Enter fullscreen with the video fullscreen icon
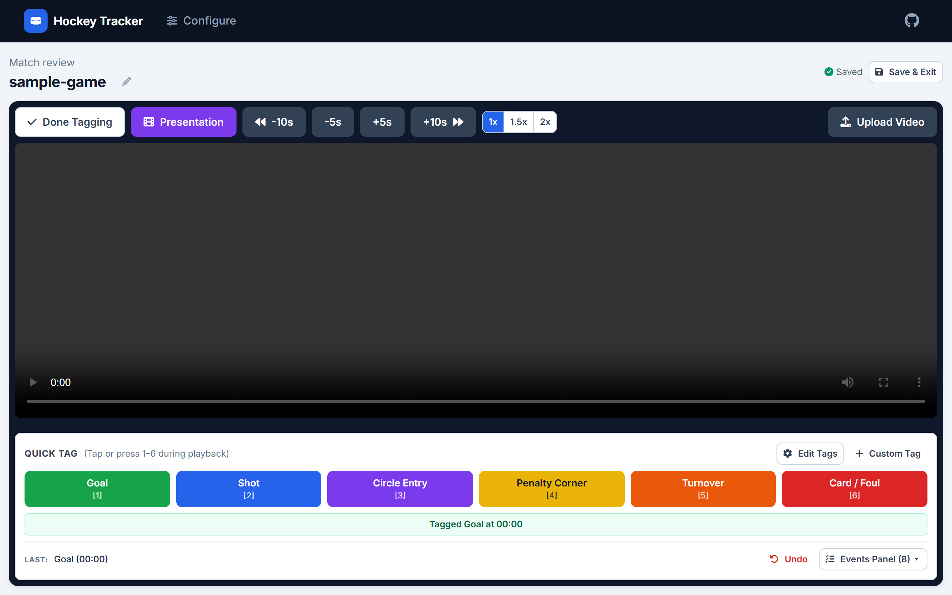952x595 pixels. pos(884,382)
